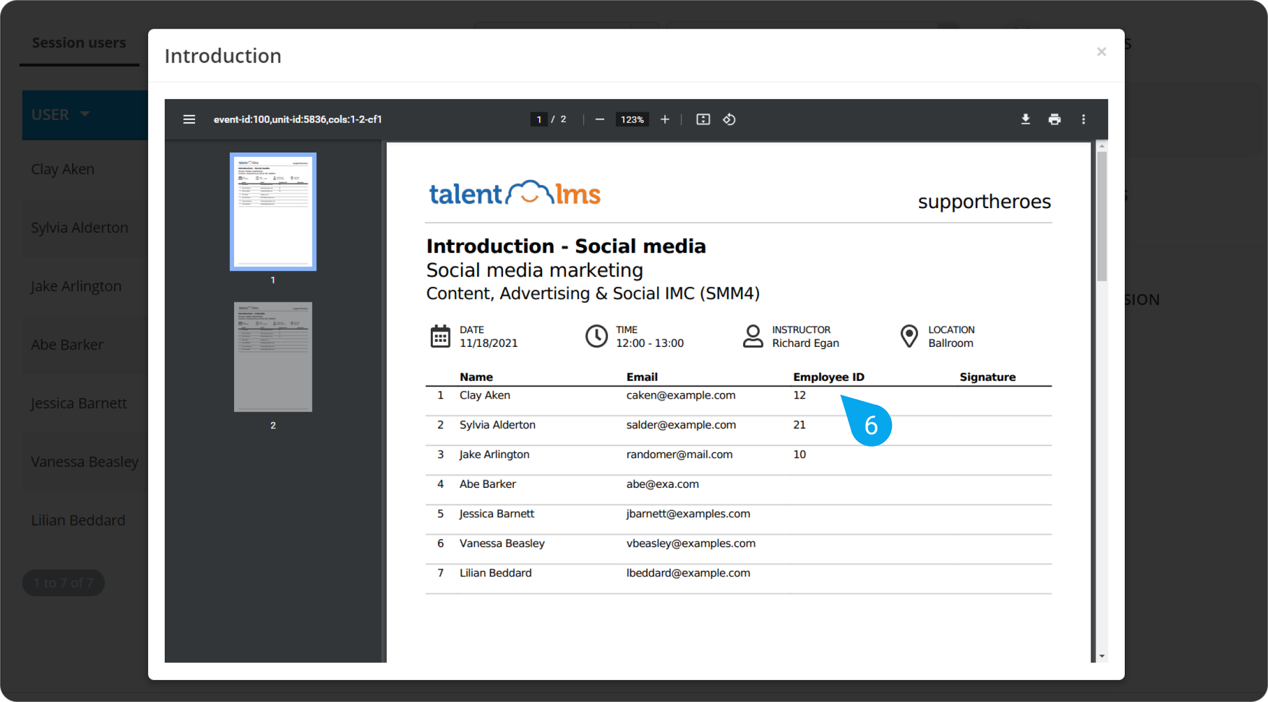Click the 'Introduction - Social media' heading

tap(566, 246)
